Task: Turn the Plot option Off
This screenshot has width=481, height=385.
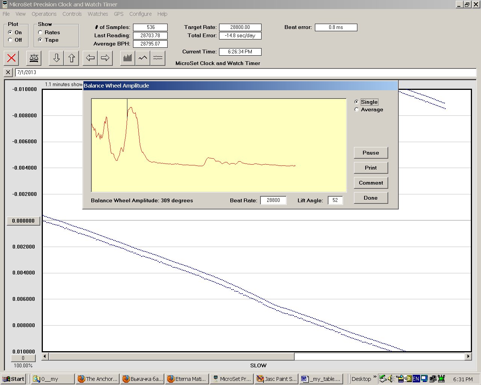Action: tap(11, 40)
